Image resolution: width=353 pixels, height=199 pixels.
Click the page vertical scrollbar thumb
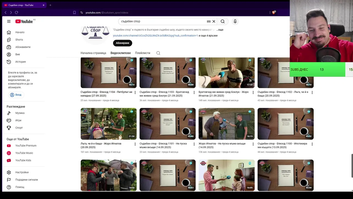(x=352, y=166)
